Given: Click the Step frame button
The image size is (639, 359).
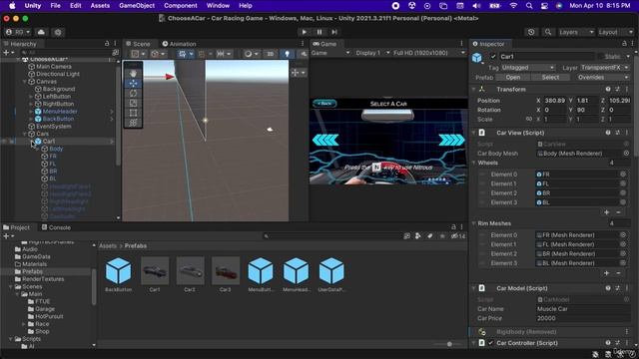Looking at the screenshot, I should [334, 32].
